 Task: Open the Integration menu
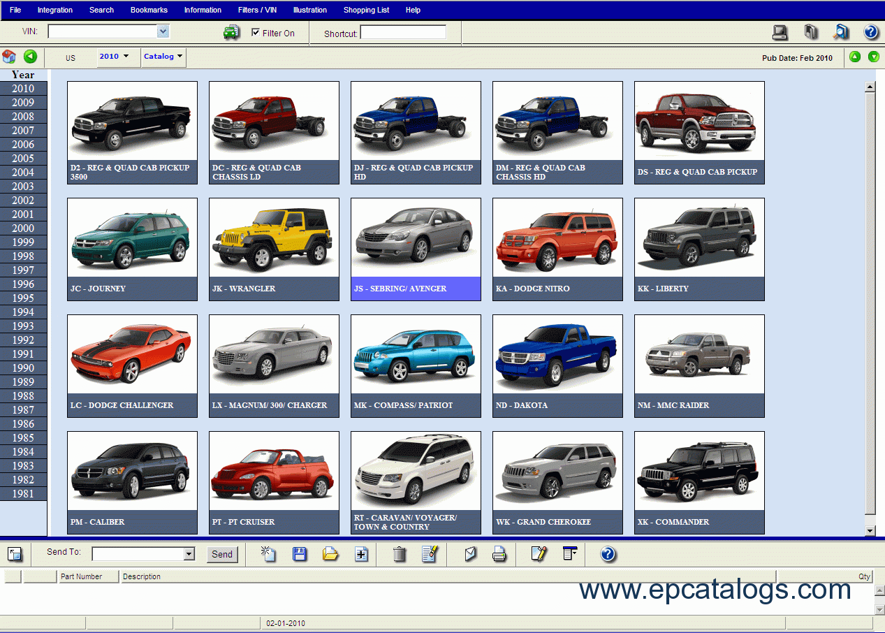click(x=55, y=10)
